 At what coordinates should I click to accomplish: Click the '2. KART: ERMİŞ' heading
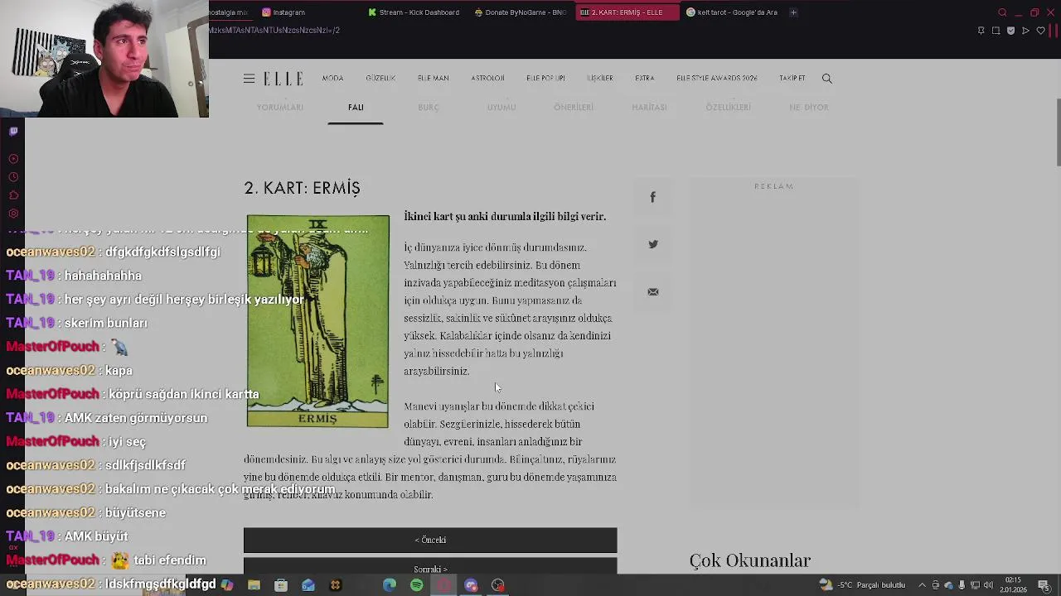click(302, 188)
